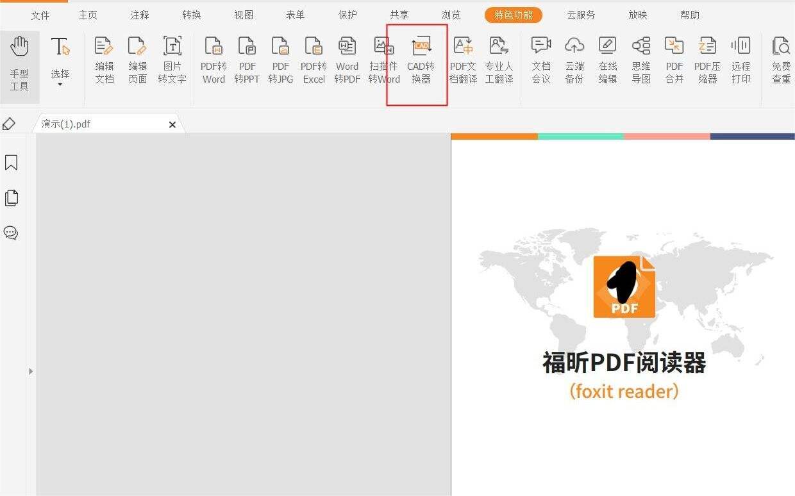This screenshot has height=496, width=795.
Task: Launch the 思维导图 mind map feature
Action: tap(640, 61)
